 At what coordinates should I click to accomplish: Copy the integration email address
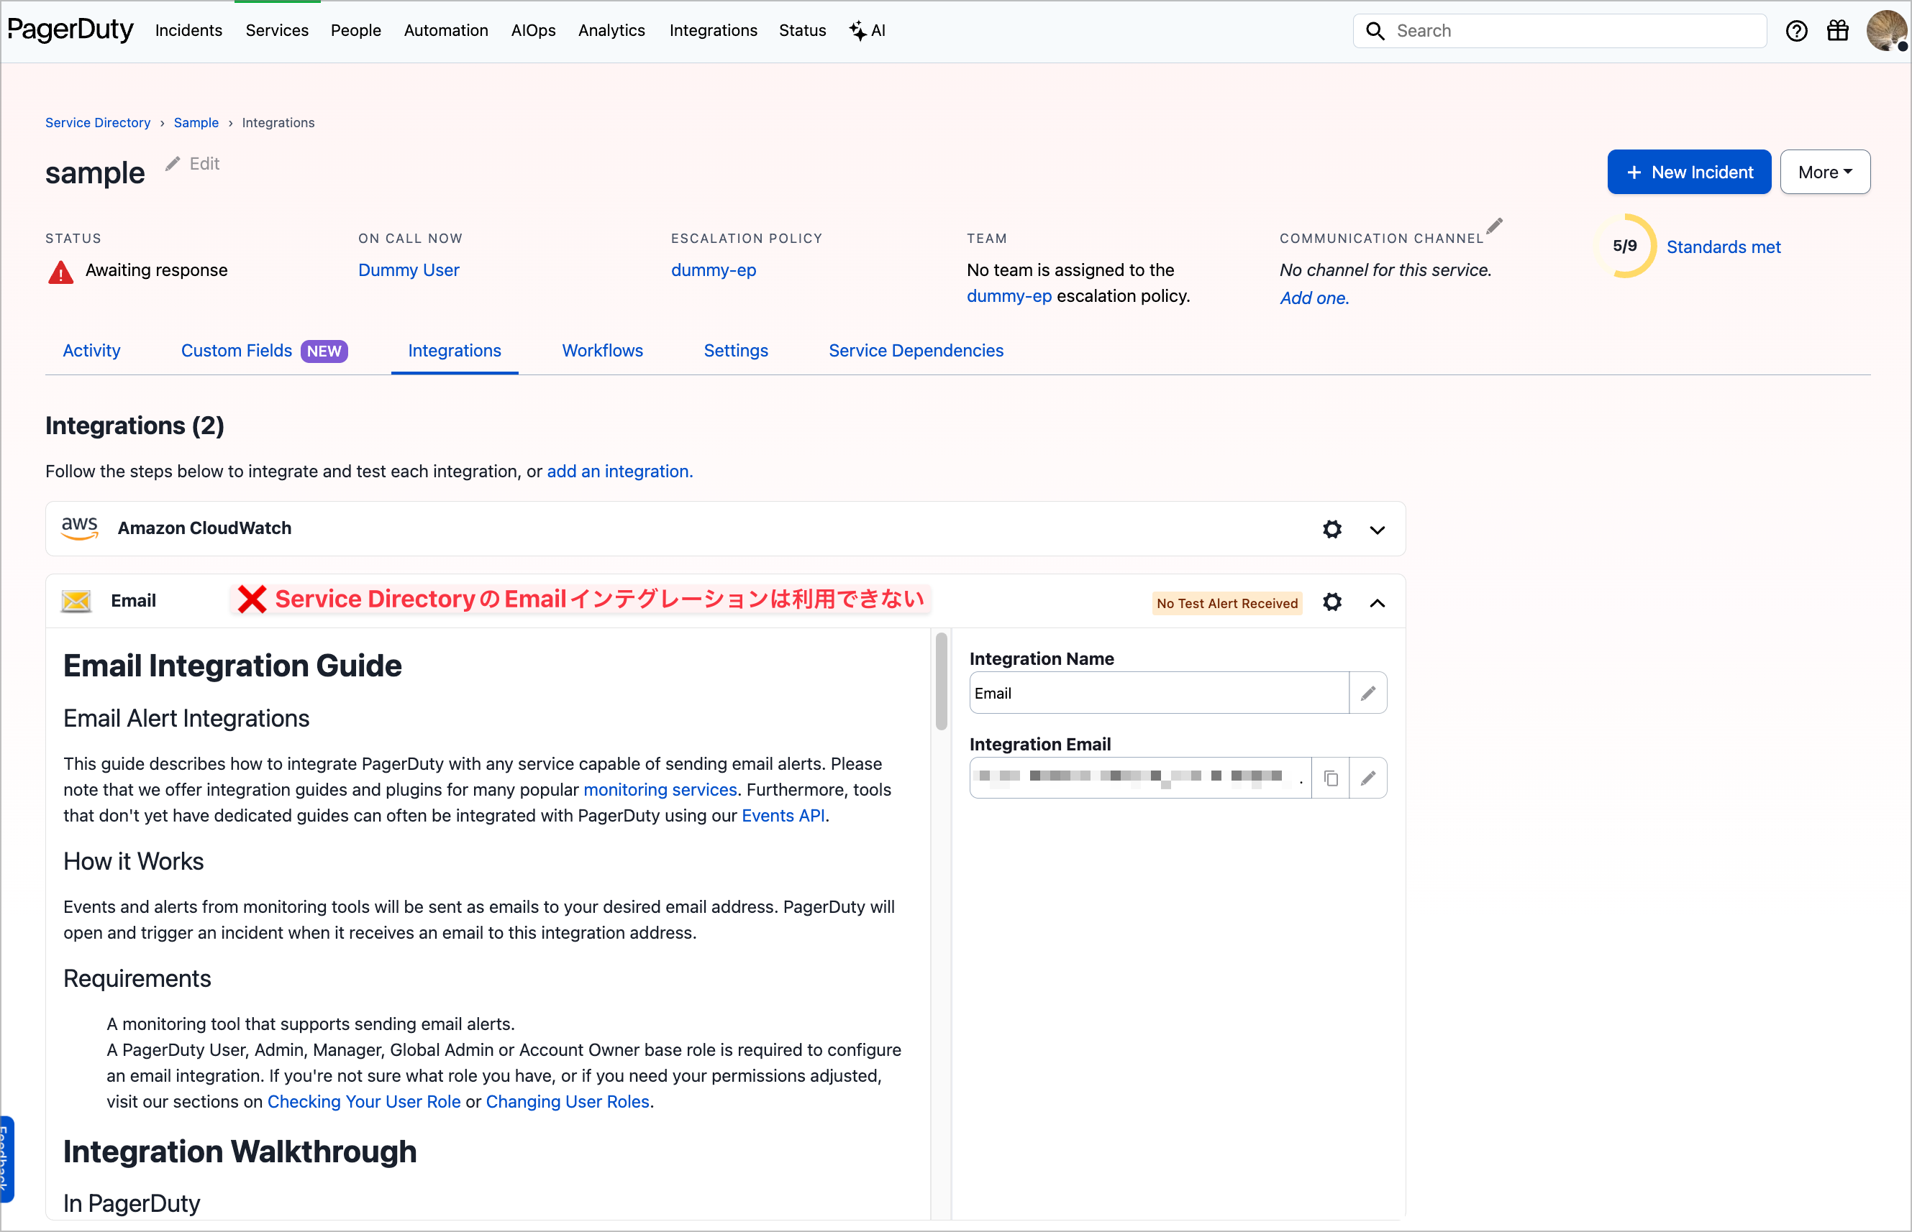pyautogui.click(x=1331, y=778)
